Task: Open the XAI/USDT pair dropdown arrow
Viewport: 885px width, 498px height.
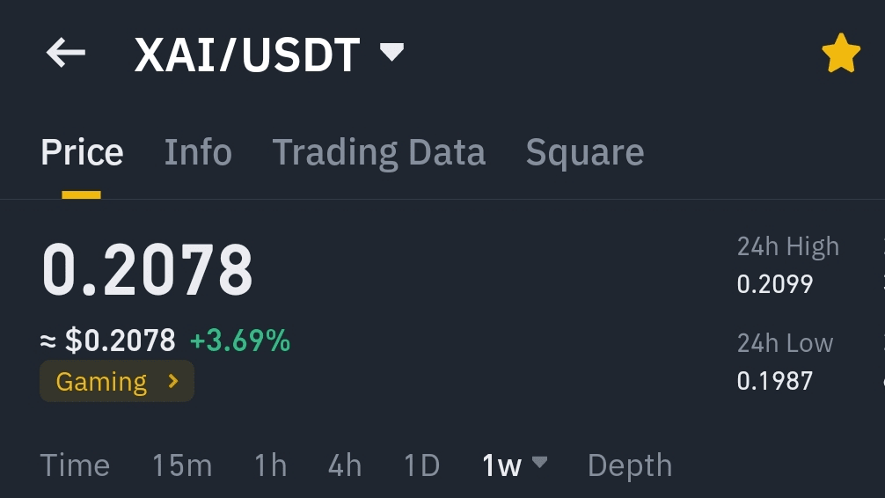Action: pos(391,51)
